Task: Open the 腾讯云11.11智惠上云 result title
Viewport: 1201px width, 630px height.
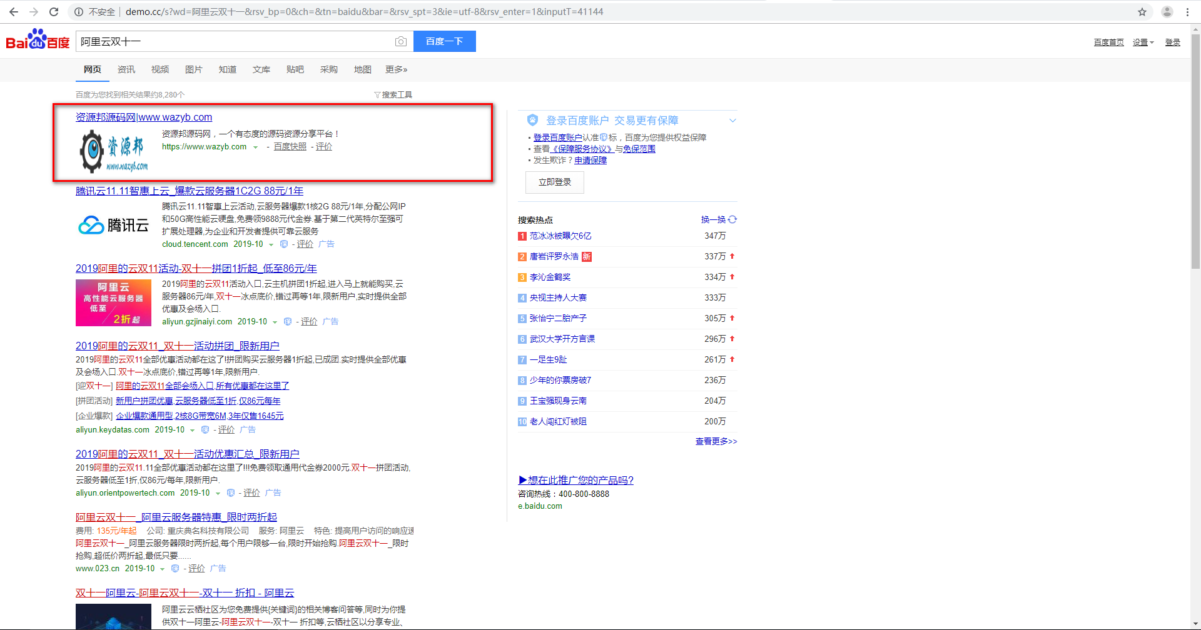Action: click(190, 191)
